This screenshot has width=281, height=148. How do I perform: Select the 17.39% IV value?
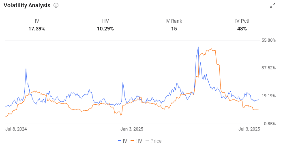point(37,29)
